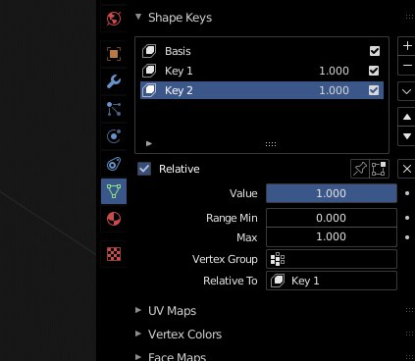415x361 pixels.
Task: Toggle shape key edit mode display
Action: tap(379, 169)
